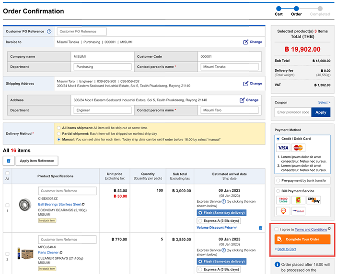Image resolution: width=337 pixels, height=274 pixels.
Task: Expand Volume Discount Price for item 1
Action: click(x=217, y=228)
